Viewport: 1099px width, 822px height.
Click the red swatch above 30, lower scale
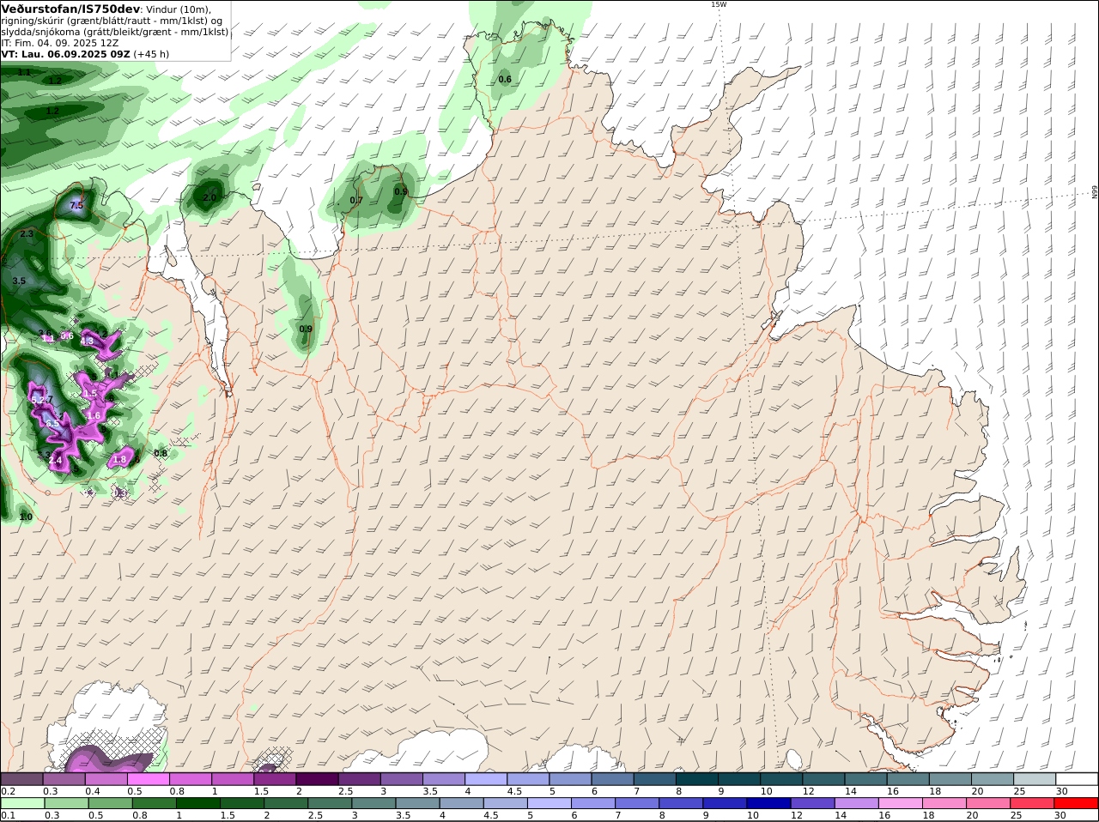(1077, 803)
